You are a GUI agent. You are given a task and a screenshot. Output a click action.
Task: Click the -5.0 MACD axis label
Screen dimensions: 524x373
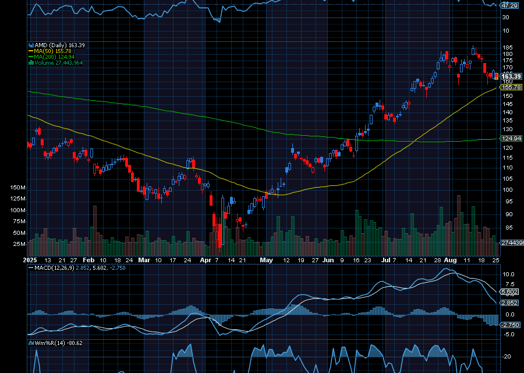click(508, 334)
